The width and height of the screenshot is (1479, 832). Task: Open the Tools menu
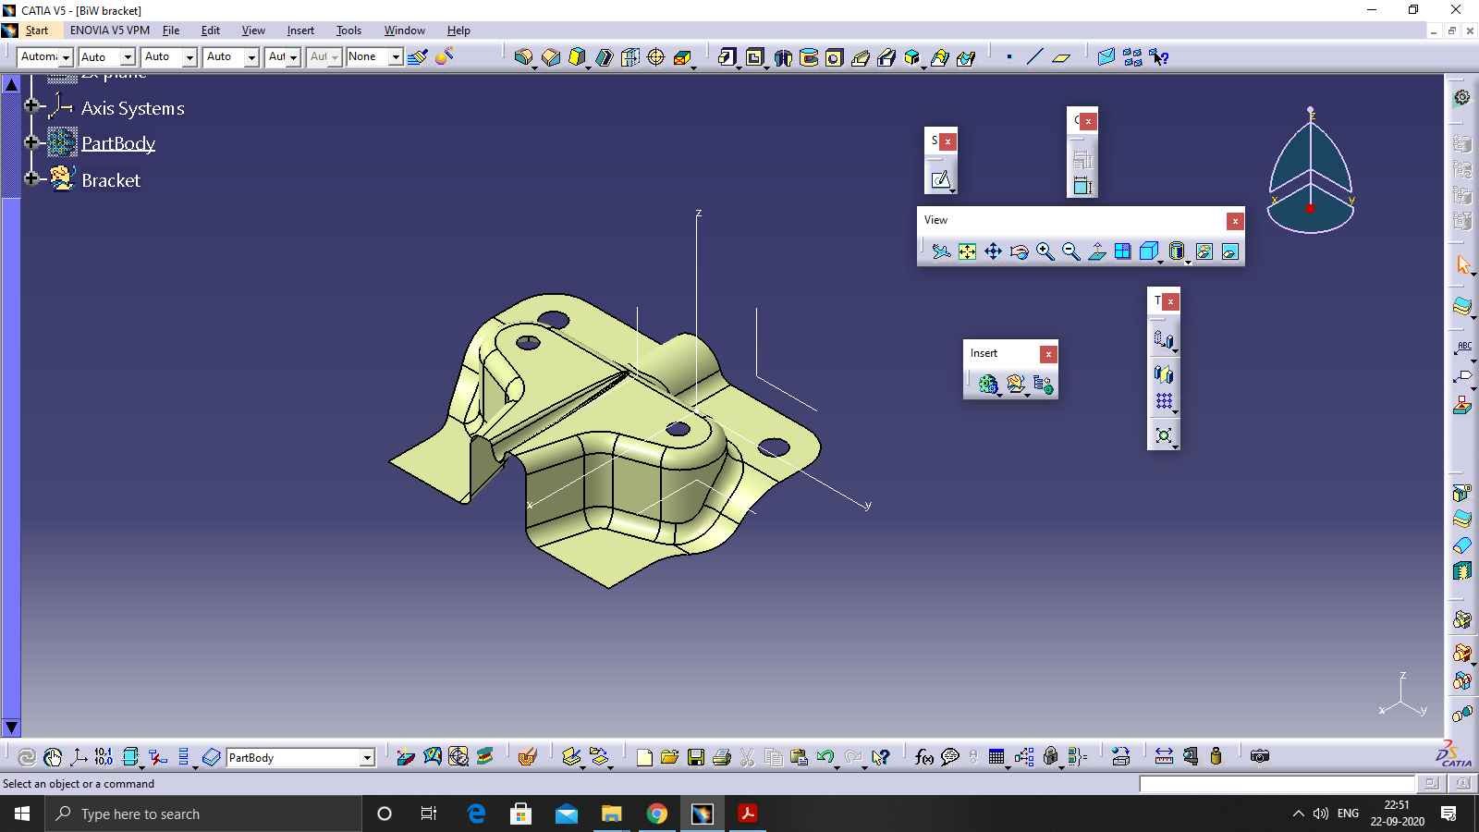pos(348,31)
